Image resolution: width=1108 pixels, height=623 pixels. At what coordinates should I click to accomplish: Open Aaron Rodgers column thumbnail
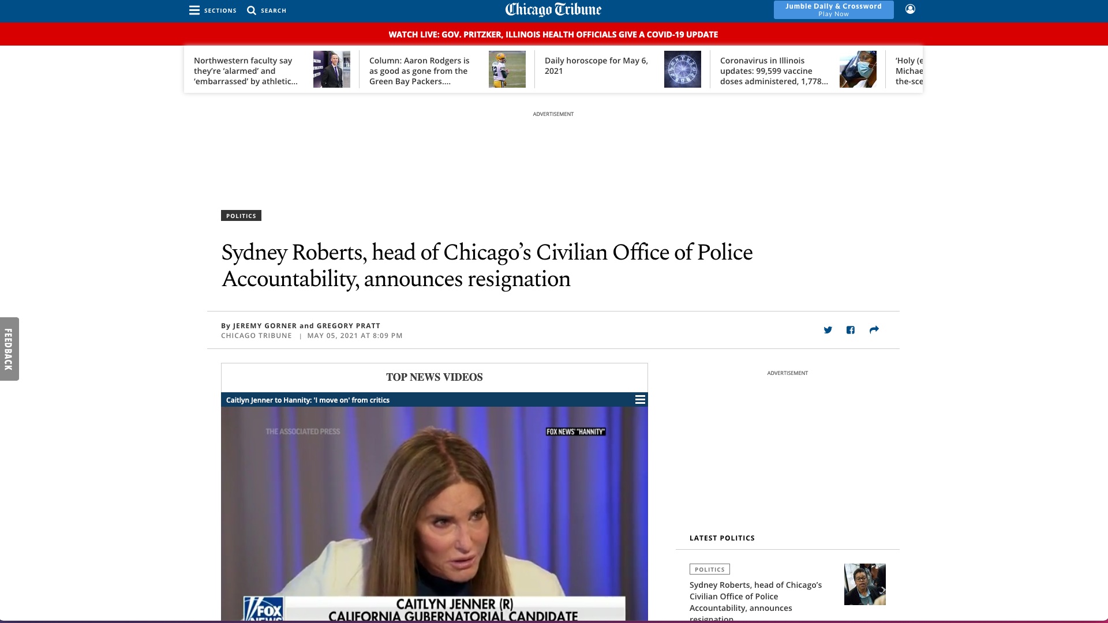[x=507, y=69]
